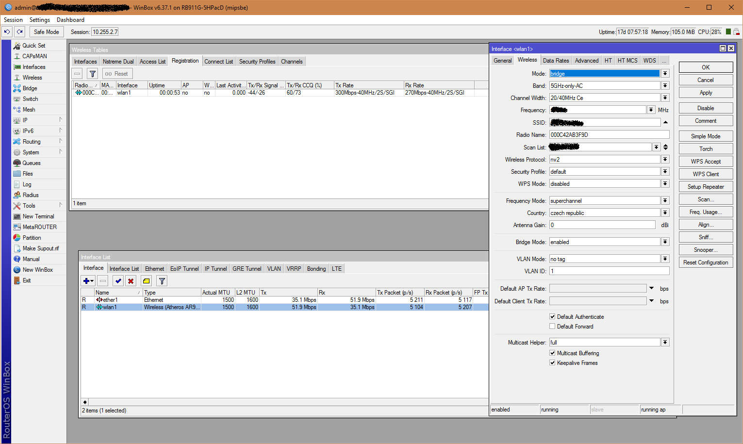The width and height of the screenshot is (743, 444).
Task: Expand the Wireless Protocol dropdown
Action: [x=665, y=160]
